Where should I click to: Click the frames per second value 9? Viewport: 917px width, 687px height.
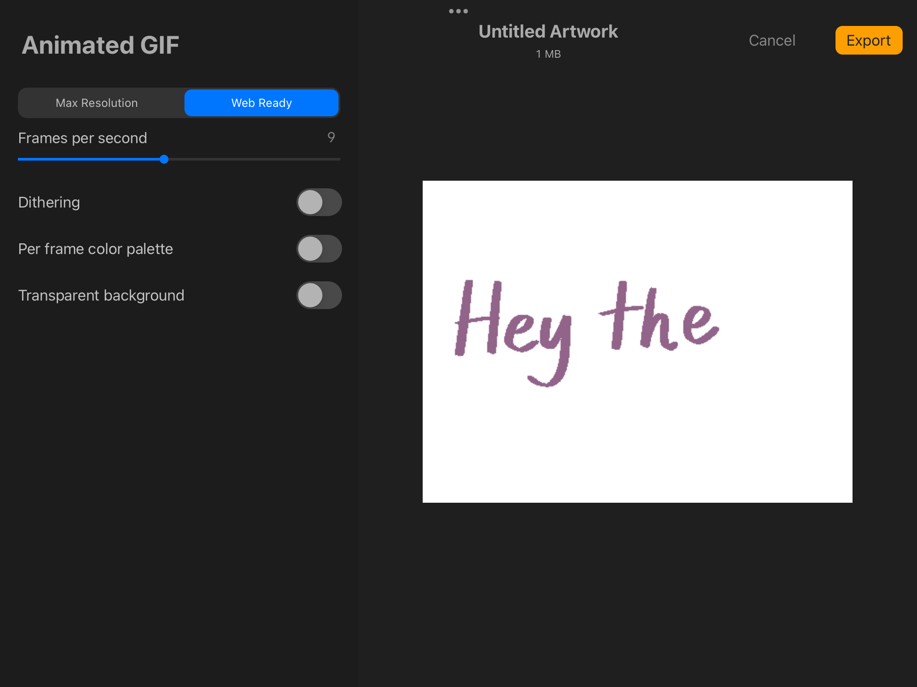pos(331,137)
